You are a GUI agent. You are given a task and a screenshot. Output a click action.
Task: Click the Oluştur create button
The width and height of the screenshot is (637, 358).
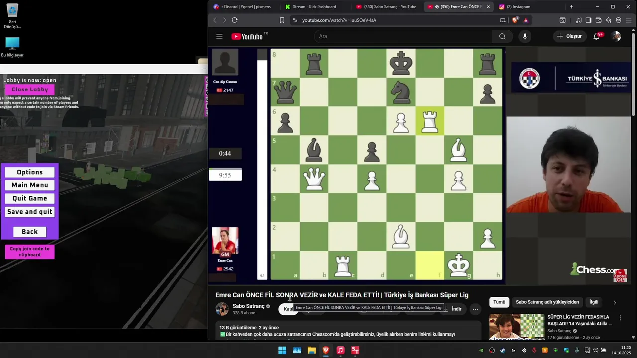[570, 36]
